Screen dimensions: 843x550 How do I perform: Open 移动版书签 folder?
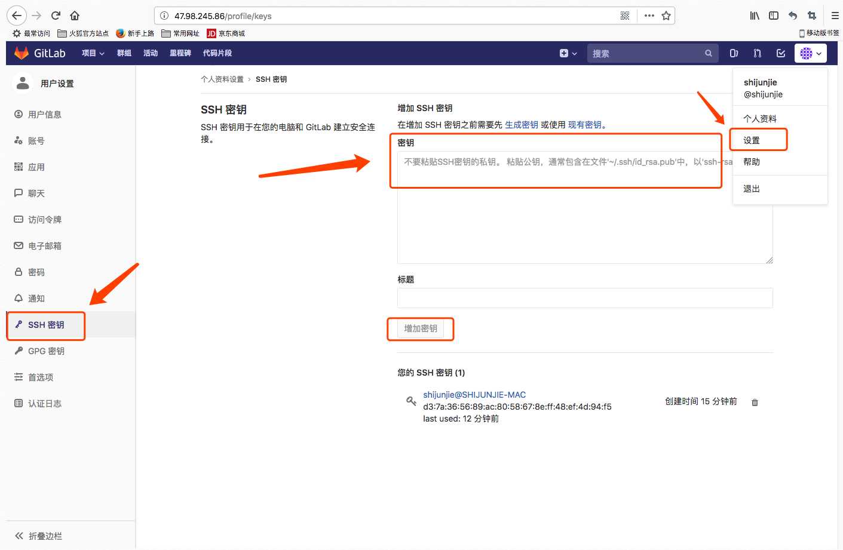click(x=819, y=33)
